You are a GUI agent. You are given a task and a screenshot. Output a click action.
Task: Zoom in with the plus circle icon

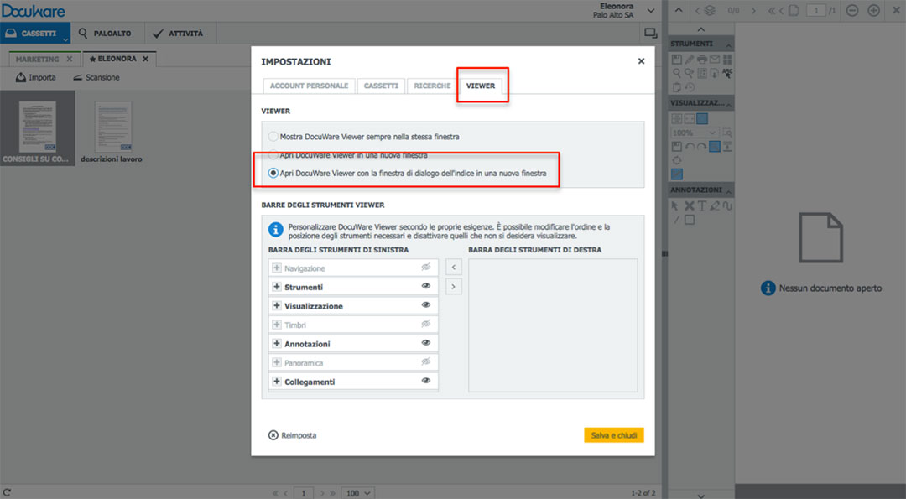(x=873, y=10)
